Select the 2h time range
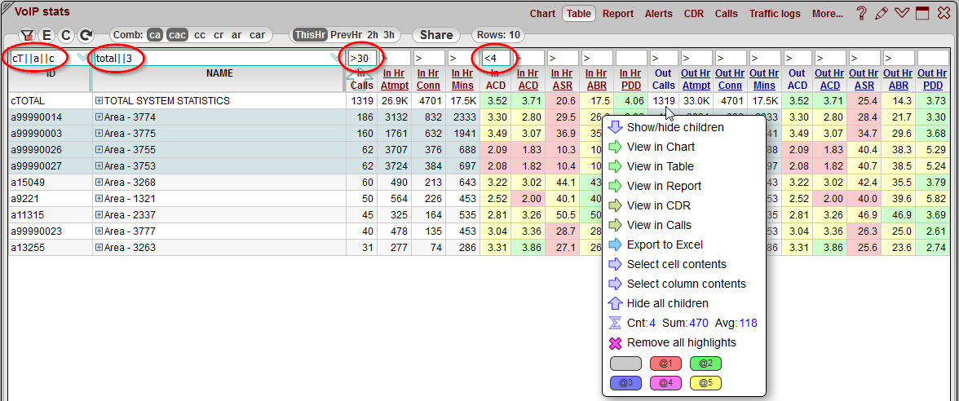This screenshot has width=959, height=401. (x=373, y=36)
